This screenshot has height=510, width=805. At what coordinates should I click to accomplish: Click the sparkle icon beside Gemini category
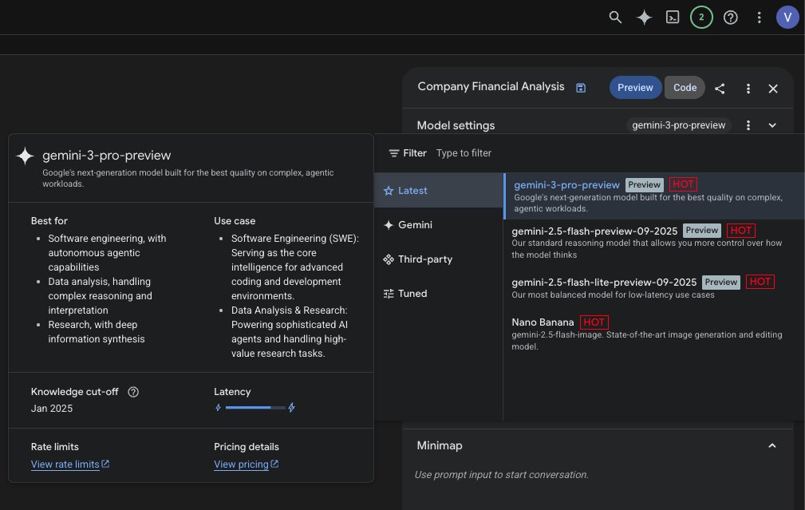[x=389, y=225]
